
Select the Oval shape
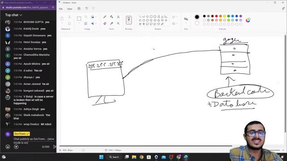tap(148, 17)
